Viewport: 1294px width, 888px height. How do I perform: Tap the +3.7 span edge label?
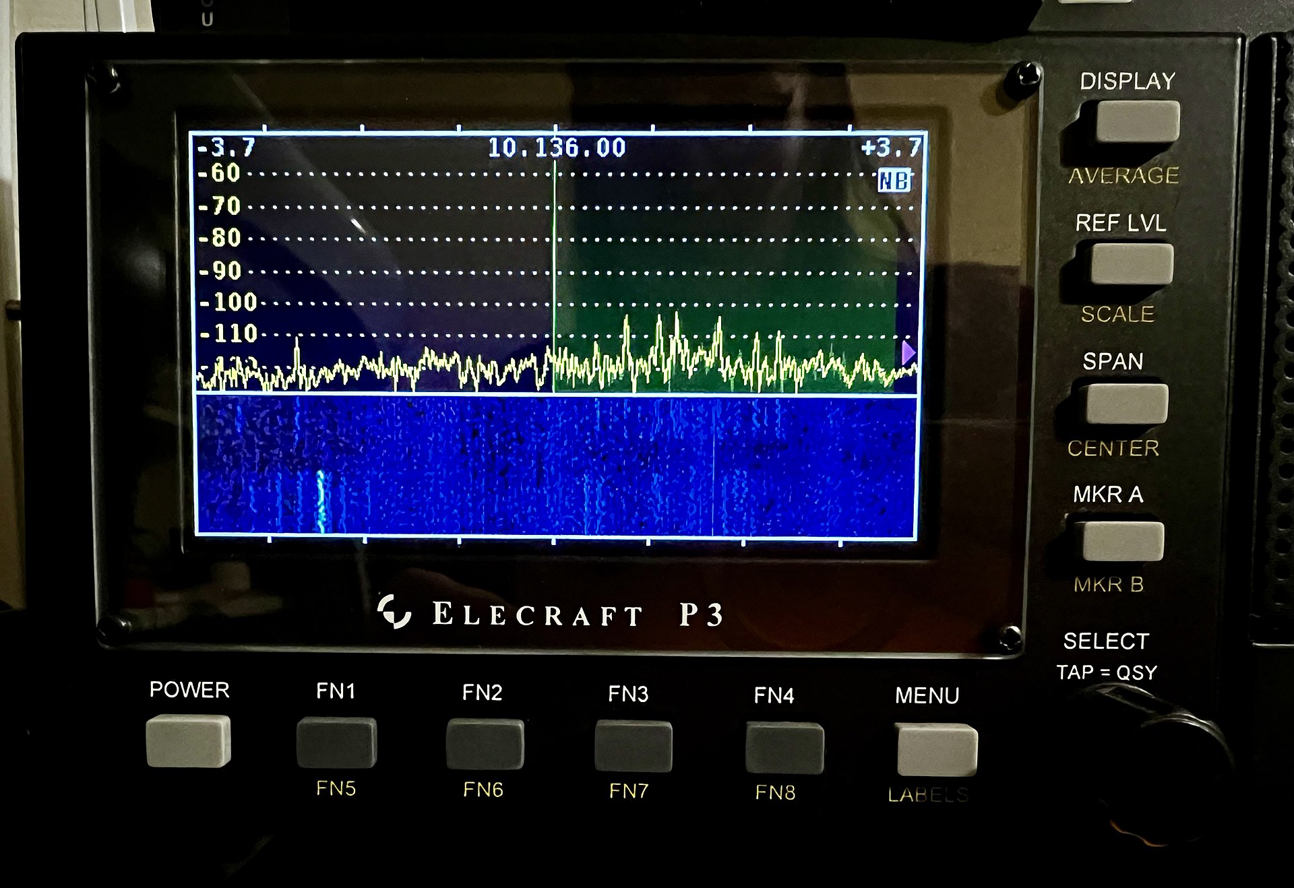tap(892, 147)
